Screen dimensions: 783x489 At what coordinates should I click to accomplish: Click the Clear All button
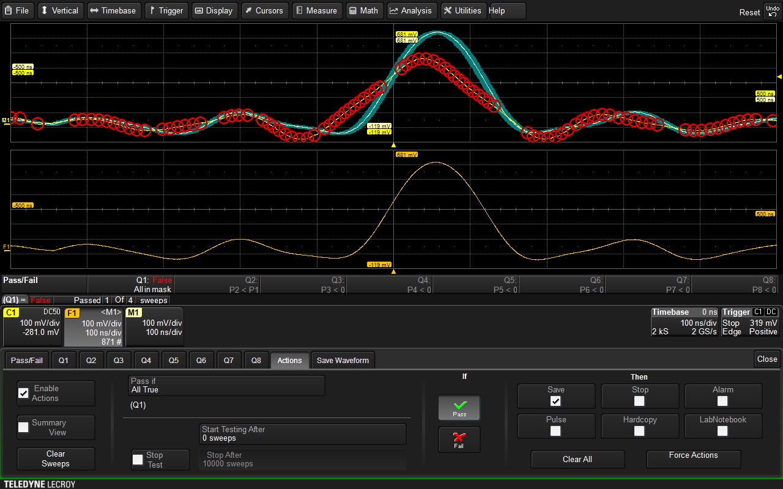[x=577, y=459]
